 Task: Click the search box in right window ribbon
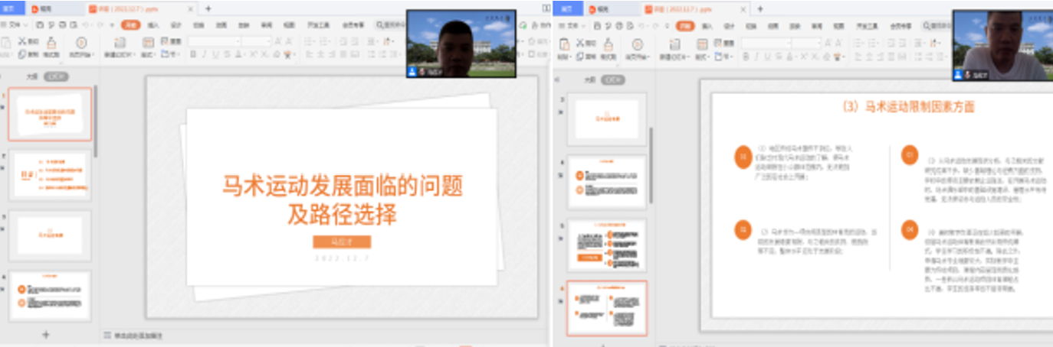(x=935, y=26)
